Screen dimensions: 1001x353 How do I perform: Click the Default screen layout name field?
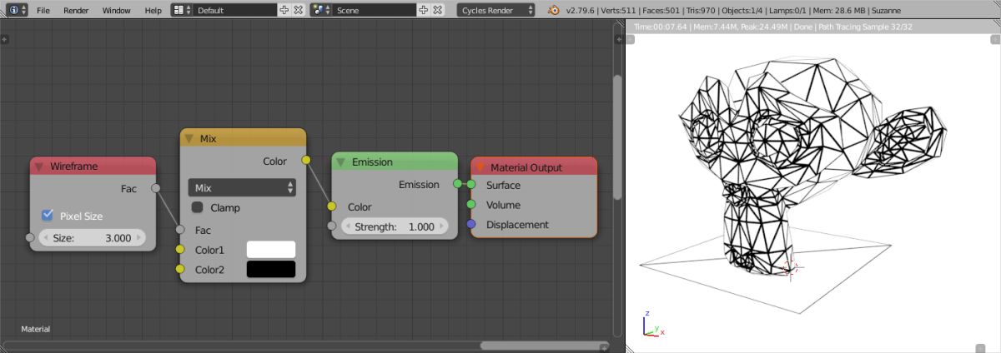point(235,10)
